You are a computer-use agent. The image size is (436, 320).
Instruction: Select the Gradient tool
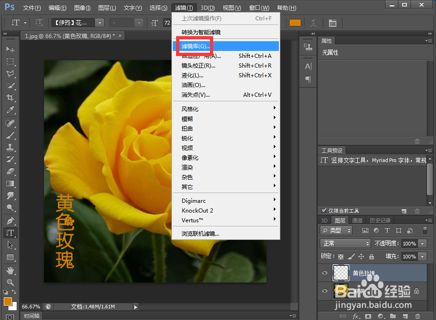(10, 183)
